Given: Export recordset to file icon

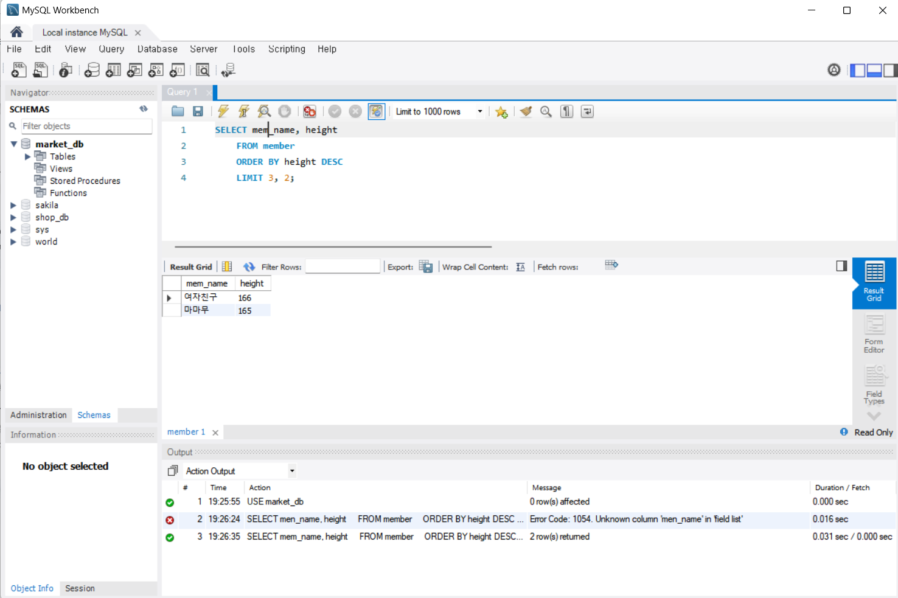Looking at the screenshot, I should pos(426,266).
